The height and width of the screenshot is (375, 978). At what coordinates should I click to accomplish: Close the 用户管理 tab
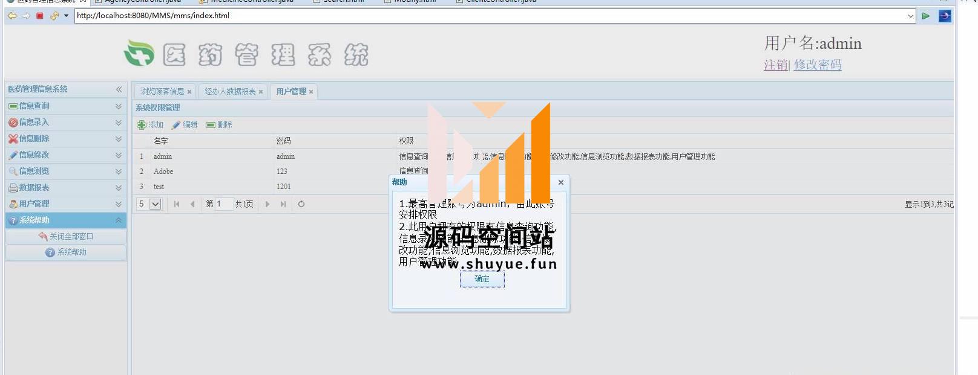(311, 92)
